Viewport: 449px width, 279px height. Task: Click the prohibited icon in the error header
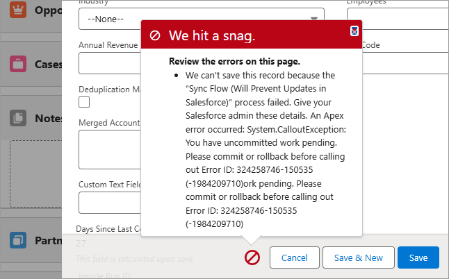(x=155, y=35)
